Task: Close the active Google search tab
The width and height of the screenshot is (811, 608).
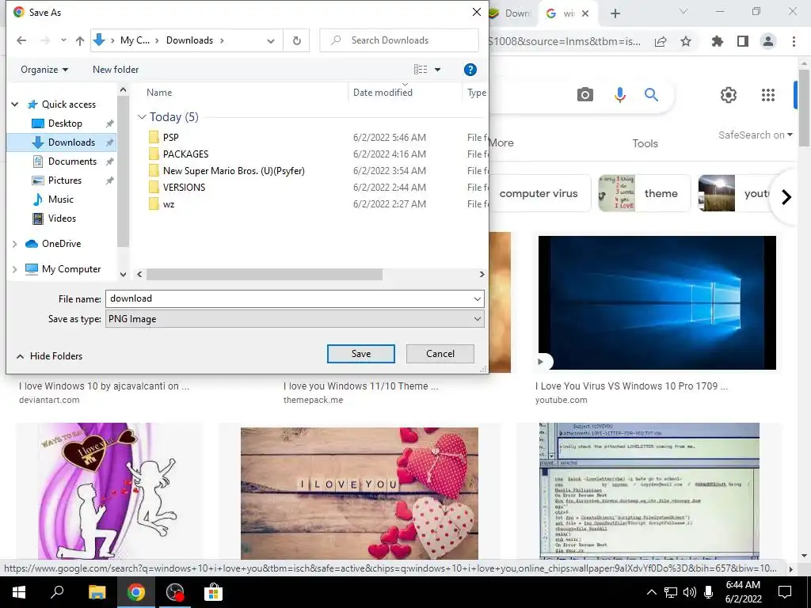Action: click(x=585, y=13)
